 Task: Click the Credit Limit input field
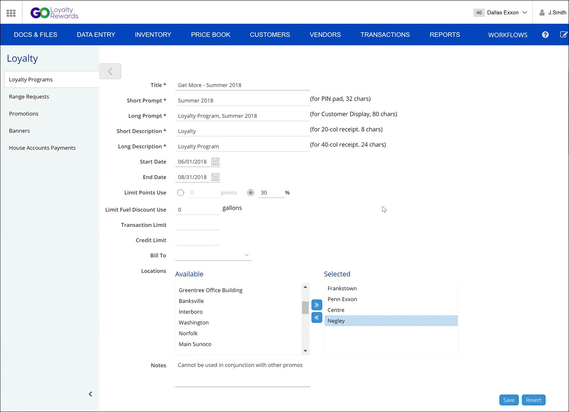click(197, 240)
